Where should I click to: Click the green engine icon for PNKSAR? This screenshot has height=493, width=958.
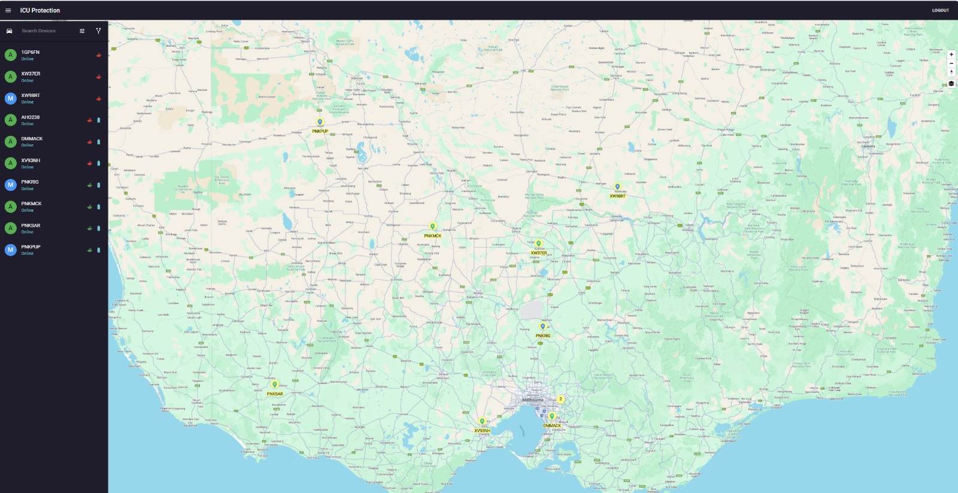[x=90, y=229]
